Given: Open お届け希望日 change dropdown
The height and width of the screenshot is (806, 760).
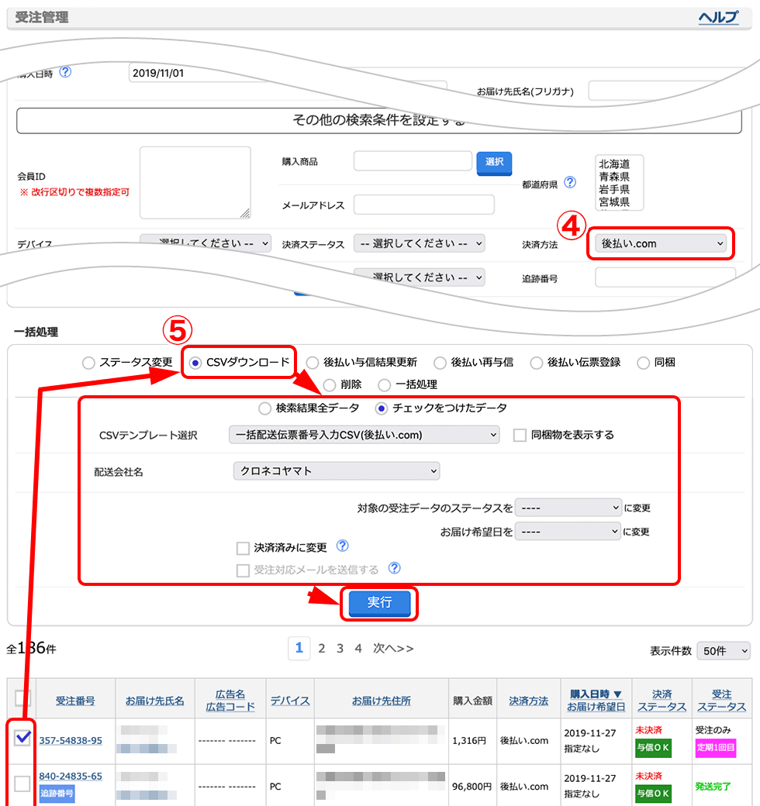Looking at the screenshot, I should pyautogui.click(x=568, y=532).
